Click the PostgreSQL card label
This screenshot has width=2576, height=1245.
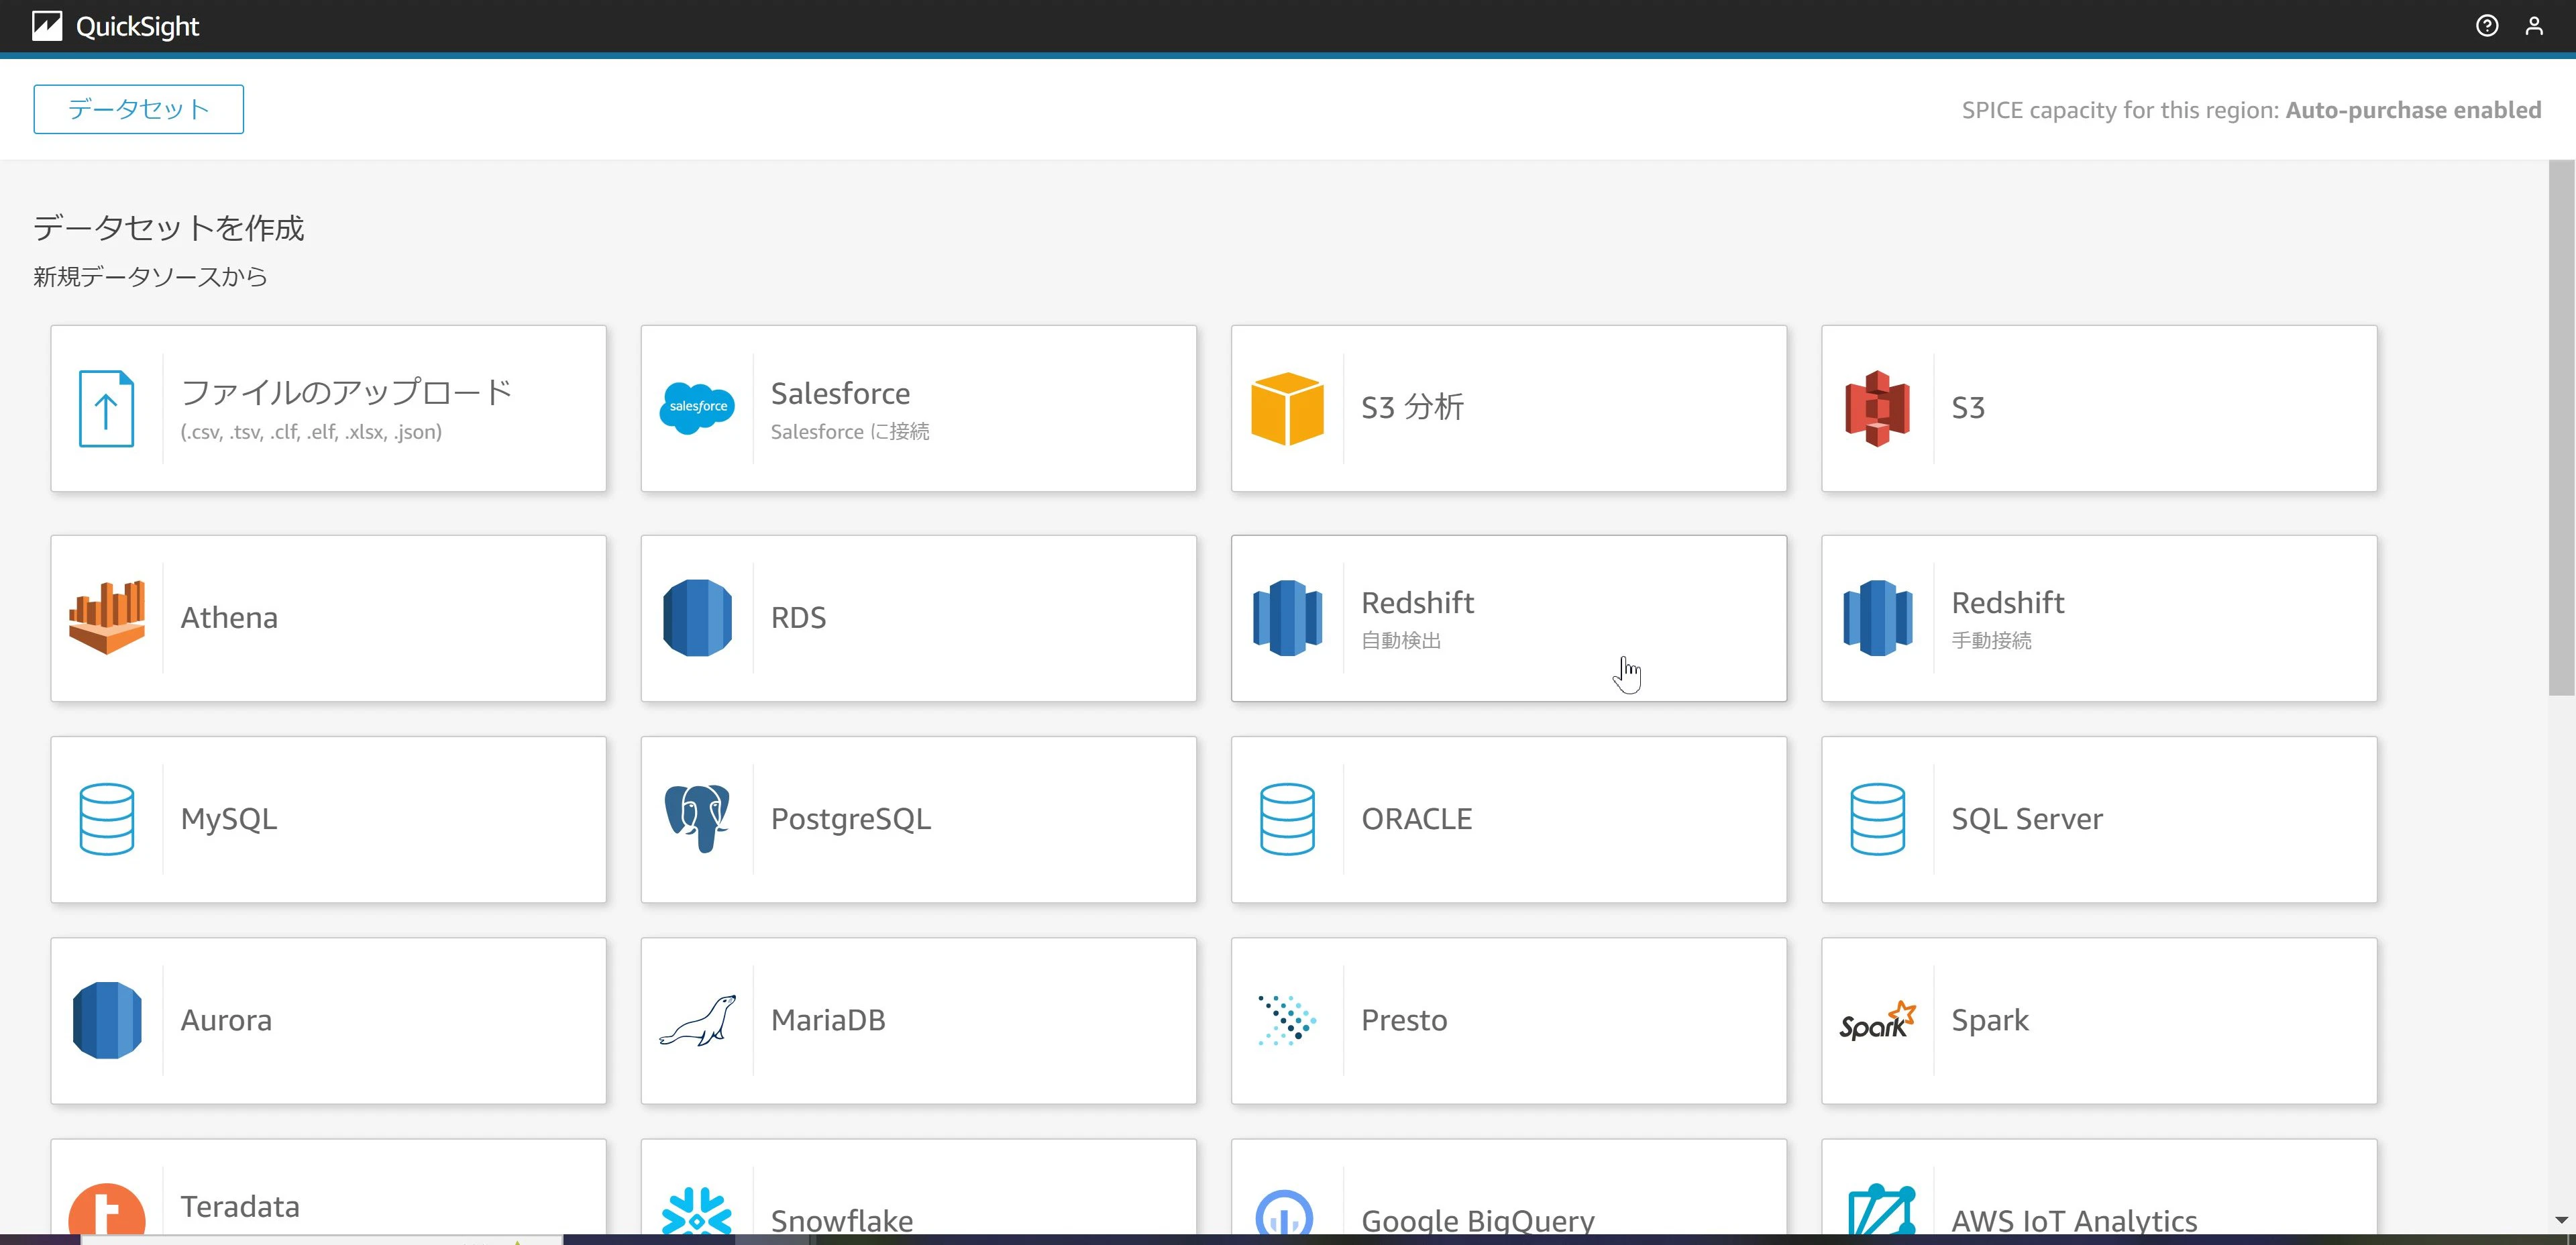[851, 820]
